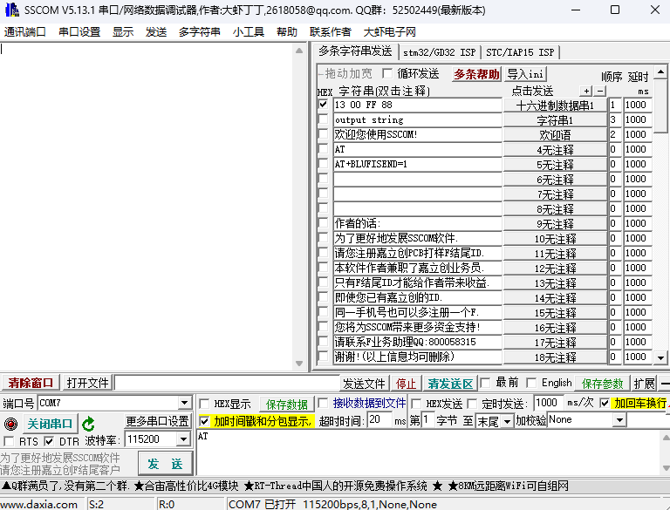The height and width of the screenshot is (510, 670).
Task: Click 清发送区 clear send area button
Action: pyautogui.click(x=450, y=384)
